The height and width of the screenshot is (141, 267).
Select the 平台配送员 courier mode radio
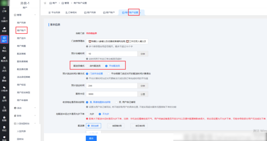point(106,66)
